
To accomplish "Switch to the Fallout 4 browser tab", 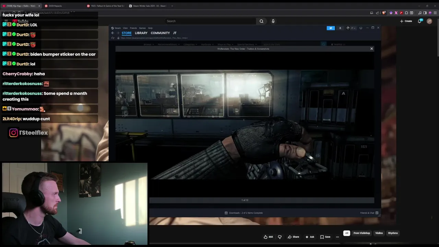I will coord(106,6).
